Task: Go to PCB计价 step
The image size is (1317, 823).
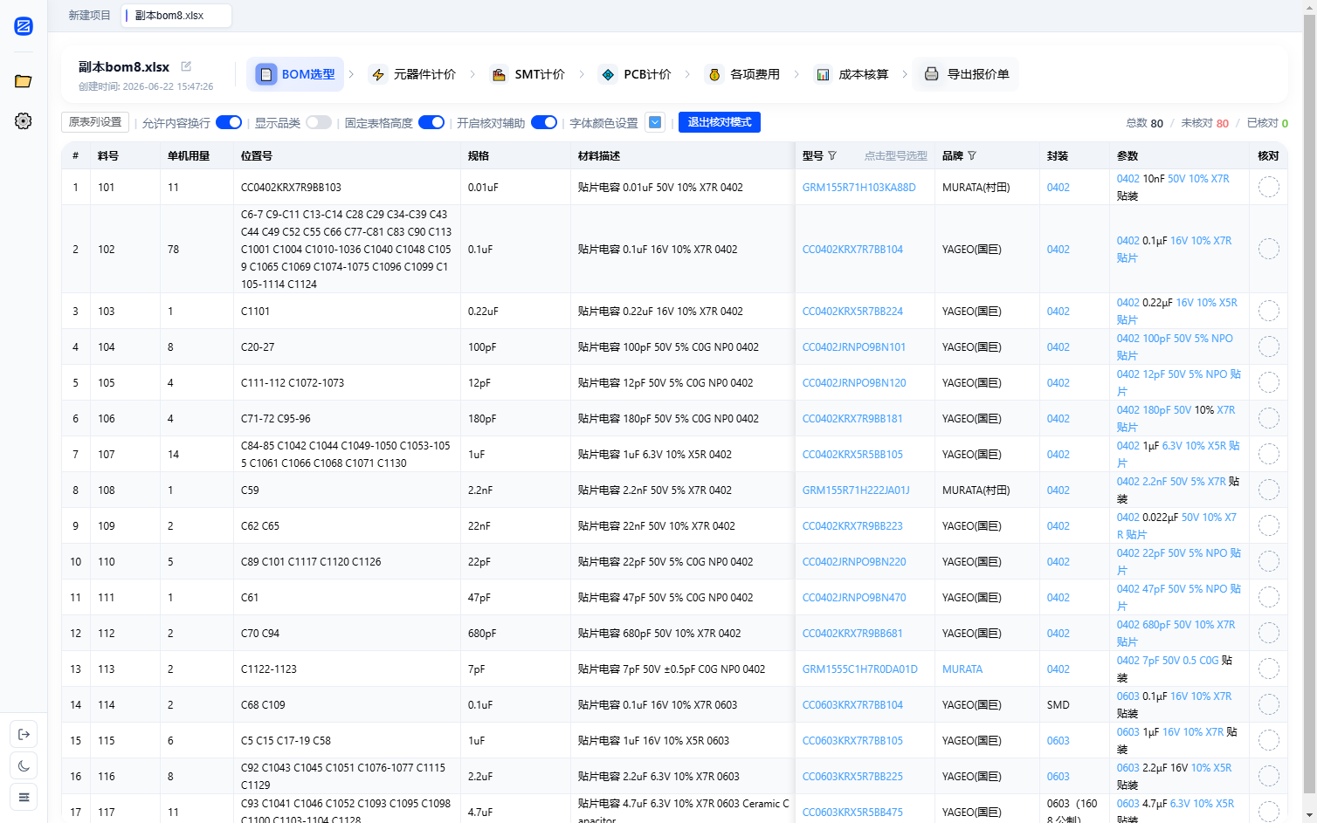Action: point(636,74)
